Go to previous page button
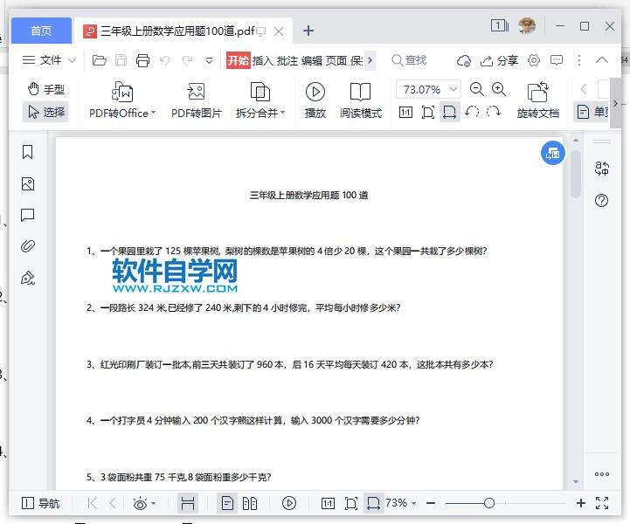This screenshot has height=524, width=630. [x=113, y=503]
